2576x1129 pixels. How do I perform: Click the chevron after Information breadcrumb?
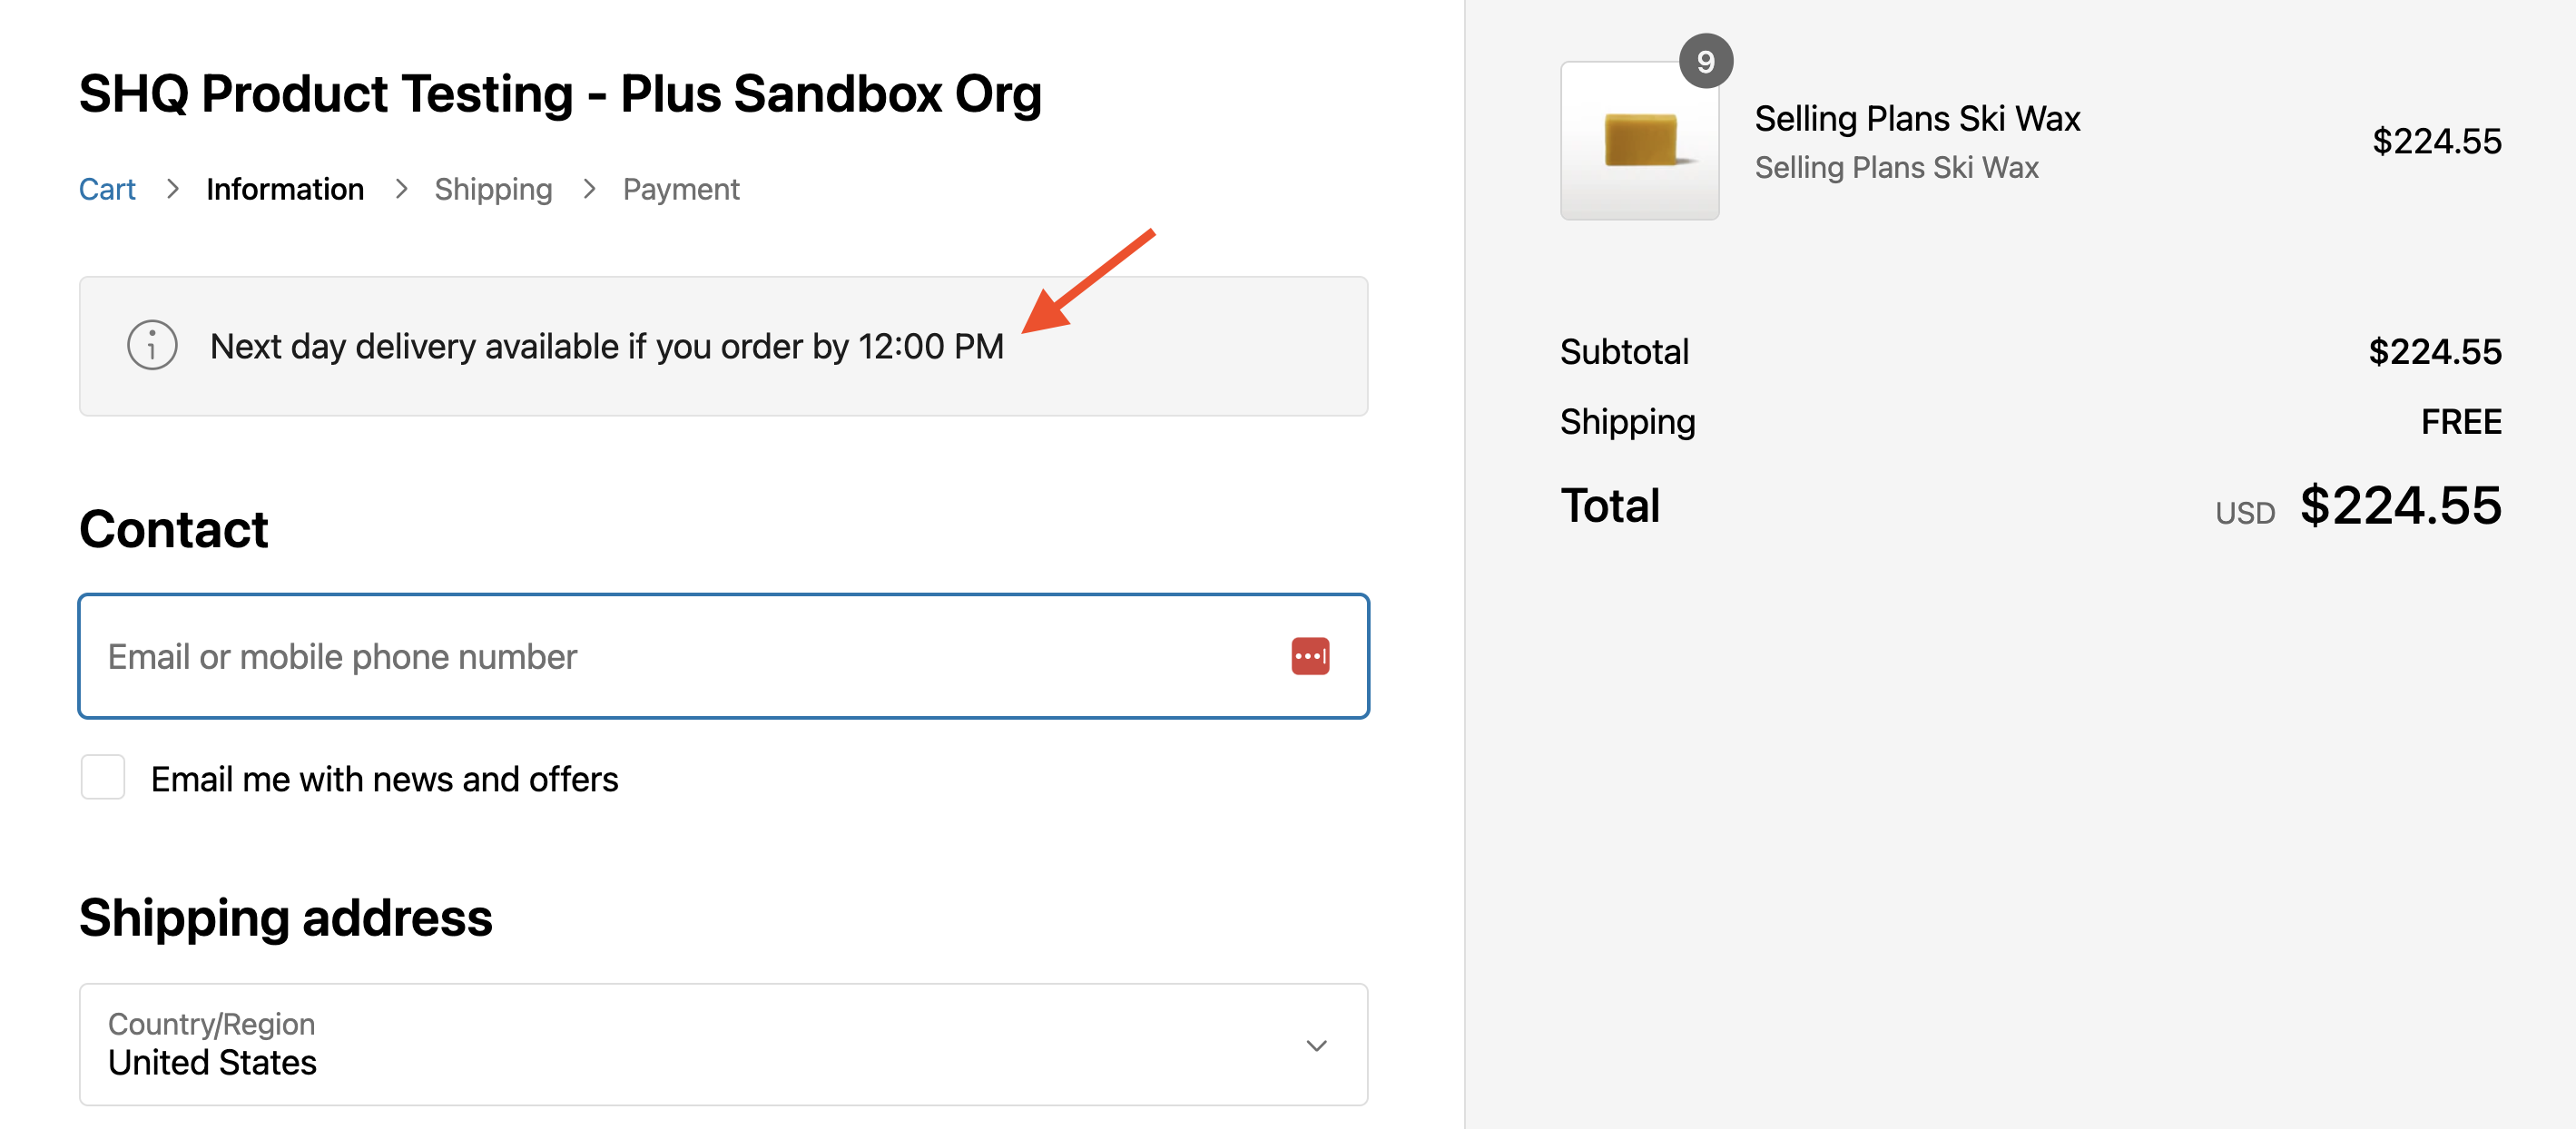(401, 189)
